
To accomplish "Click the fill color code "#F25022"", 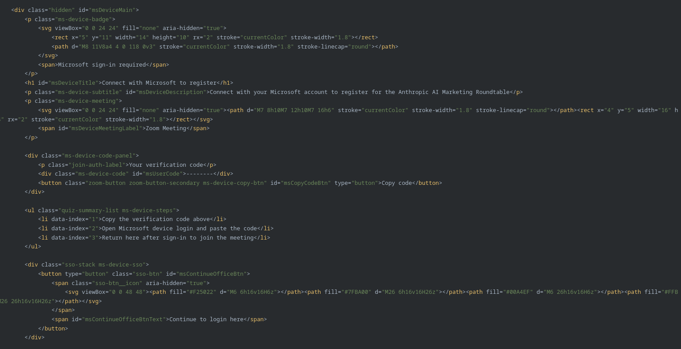I will coord(202,292).
